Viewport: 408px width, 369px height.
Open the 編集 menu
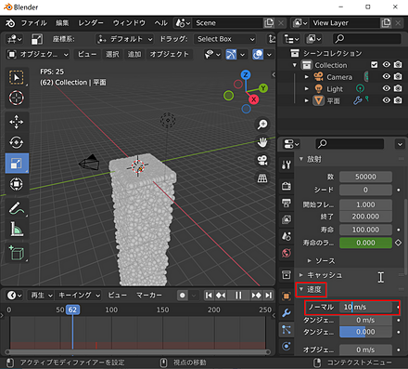pos(62,23)
